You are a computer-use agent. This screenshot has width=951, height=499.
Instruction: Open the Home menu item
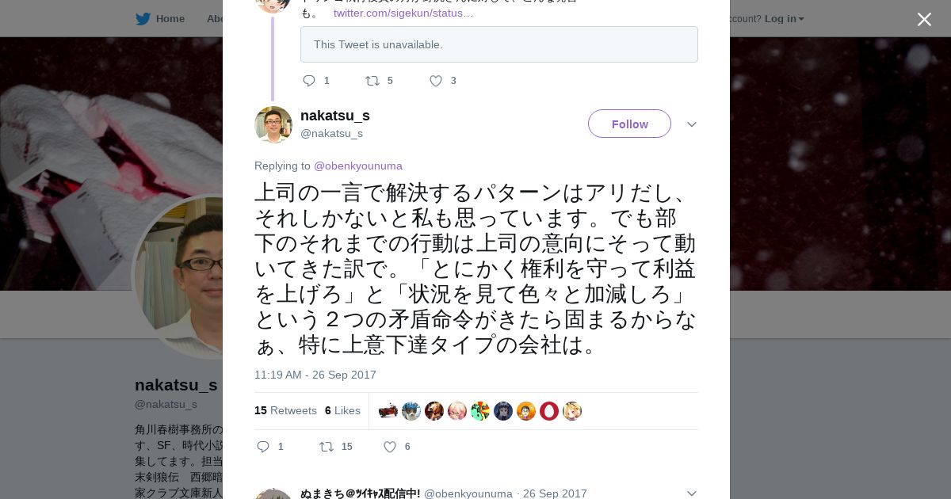pyautogui.click(x=170, y=19)
